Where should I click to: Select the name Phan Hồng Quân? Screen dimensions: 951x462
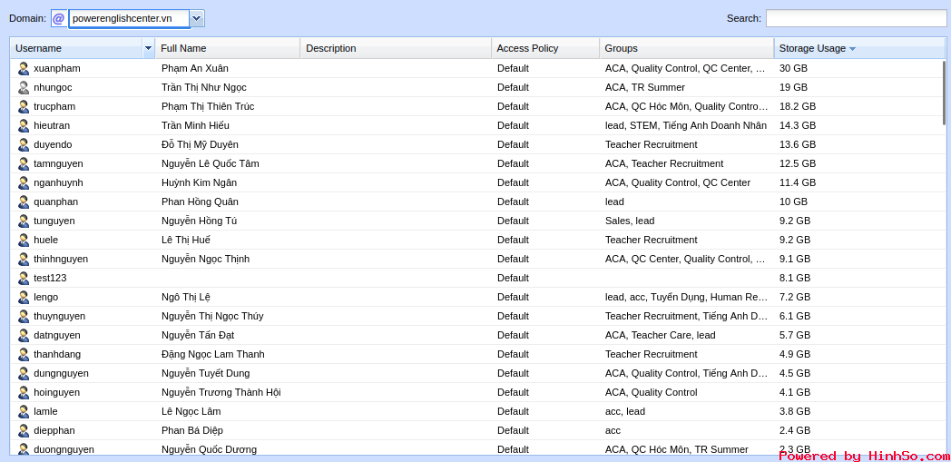(200, 202)
